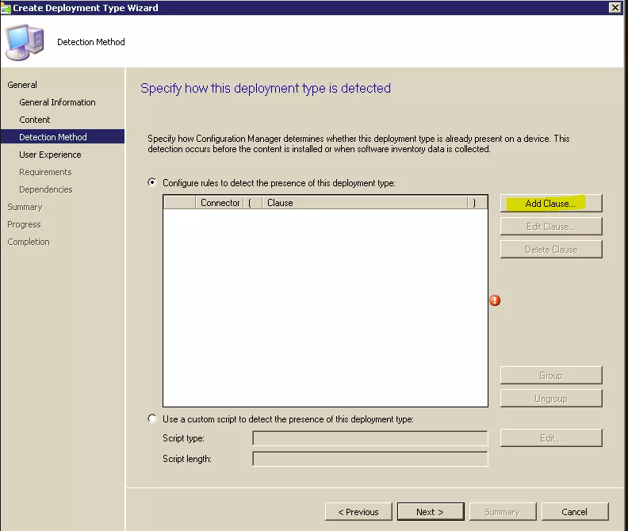This screenshot has width=628, height=531.
Task: Click the Clause column header
Action: click(365, 203)
